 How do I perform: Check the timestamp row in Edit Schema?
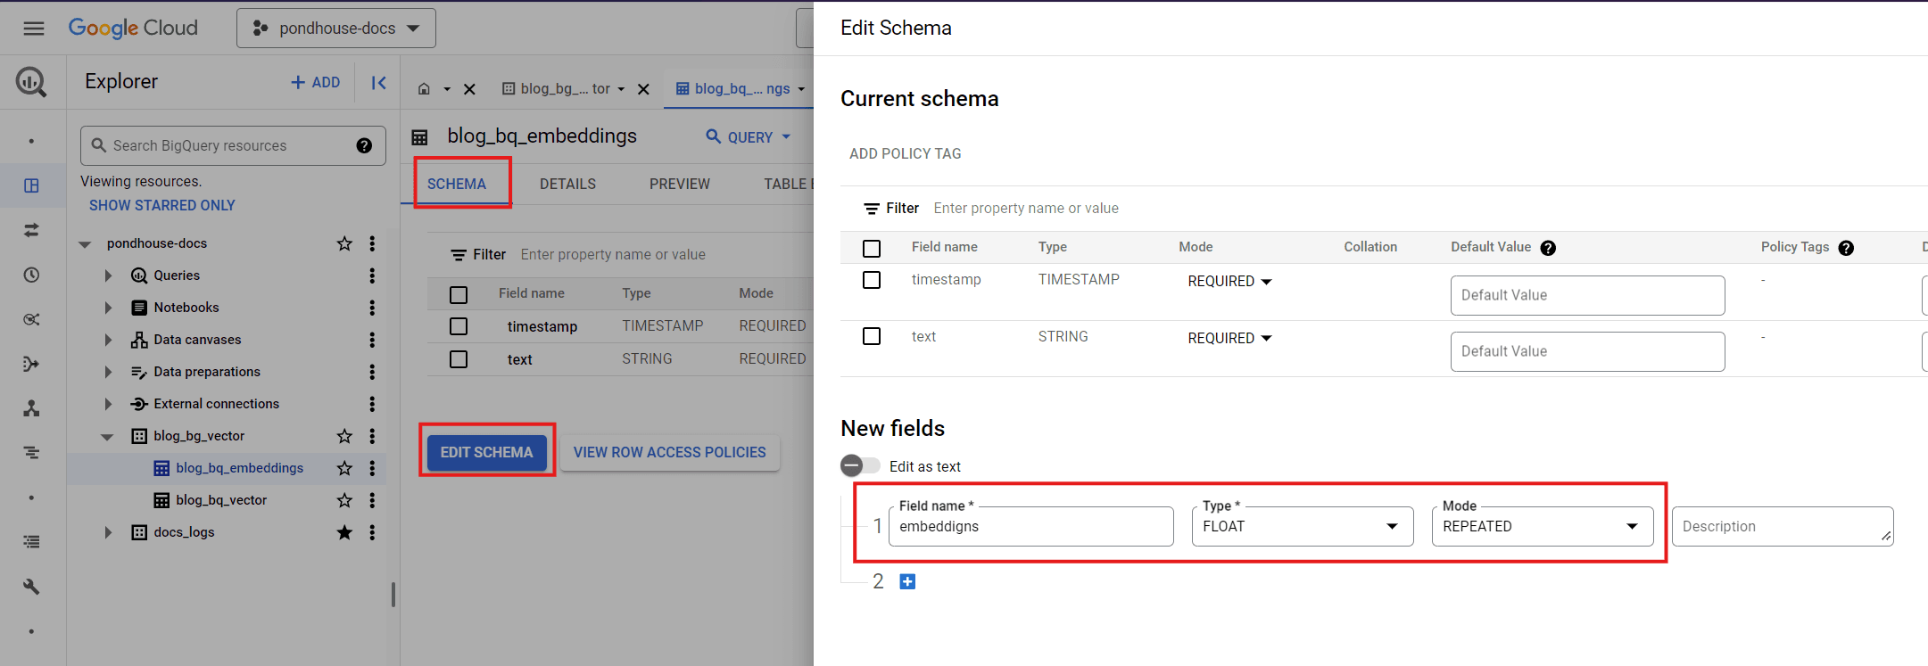pos(872,280)
